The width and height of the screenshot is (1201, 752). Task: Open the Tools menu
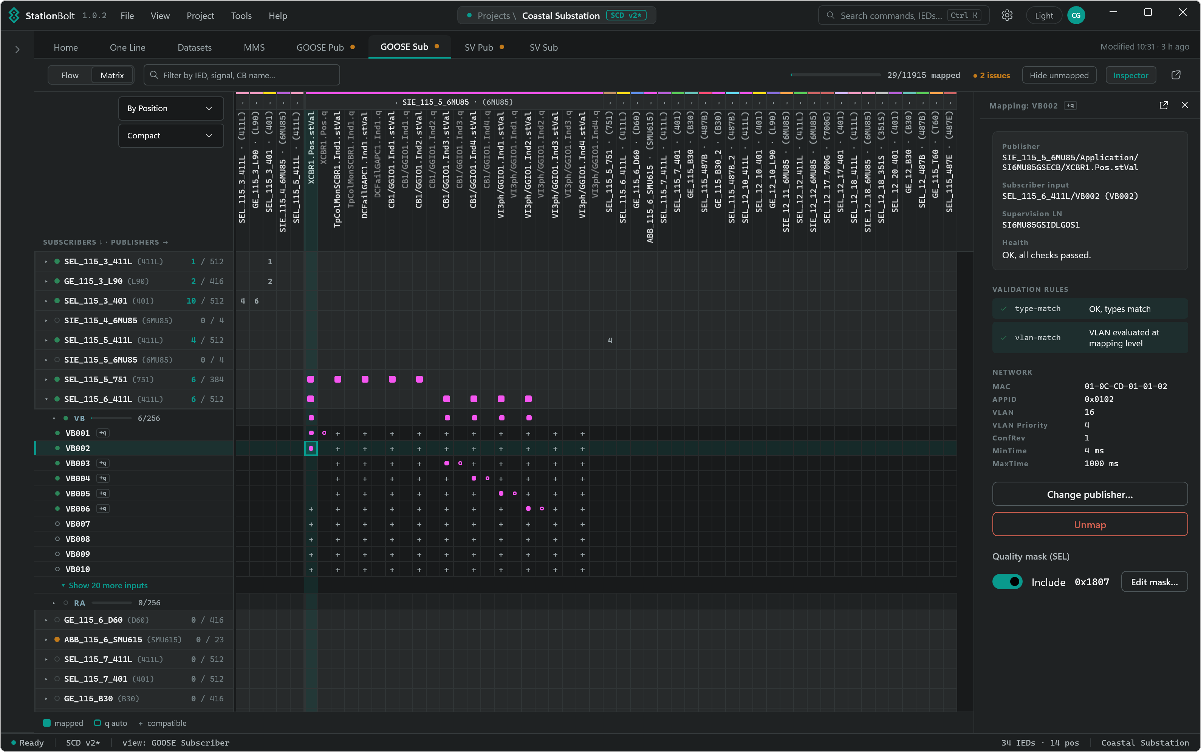click(241, 16)
